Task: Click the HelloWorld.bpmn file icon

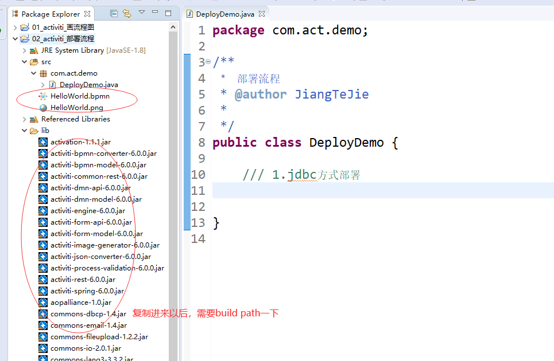Action: (43, 96)
